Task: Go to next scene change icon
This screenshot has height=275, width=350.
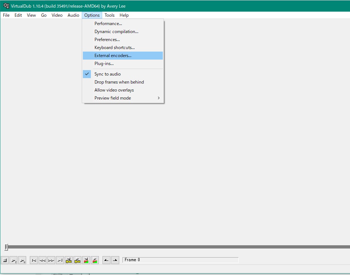Action: [x=94, y=260]
